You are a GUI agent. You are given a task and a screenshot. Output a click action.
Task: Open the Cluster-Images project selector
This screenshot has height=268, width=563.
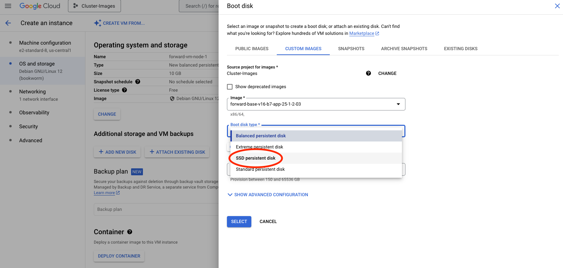coord(94,6)
